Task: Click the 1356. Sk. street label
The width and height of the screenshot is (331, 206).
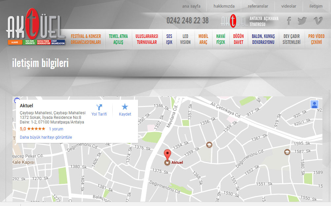Action: (x=208, y=121)
